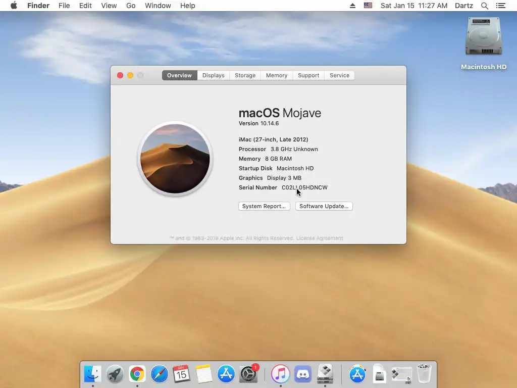Open the Finder menu
This screenshot has width=517, height=388.
pos(38,6)
